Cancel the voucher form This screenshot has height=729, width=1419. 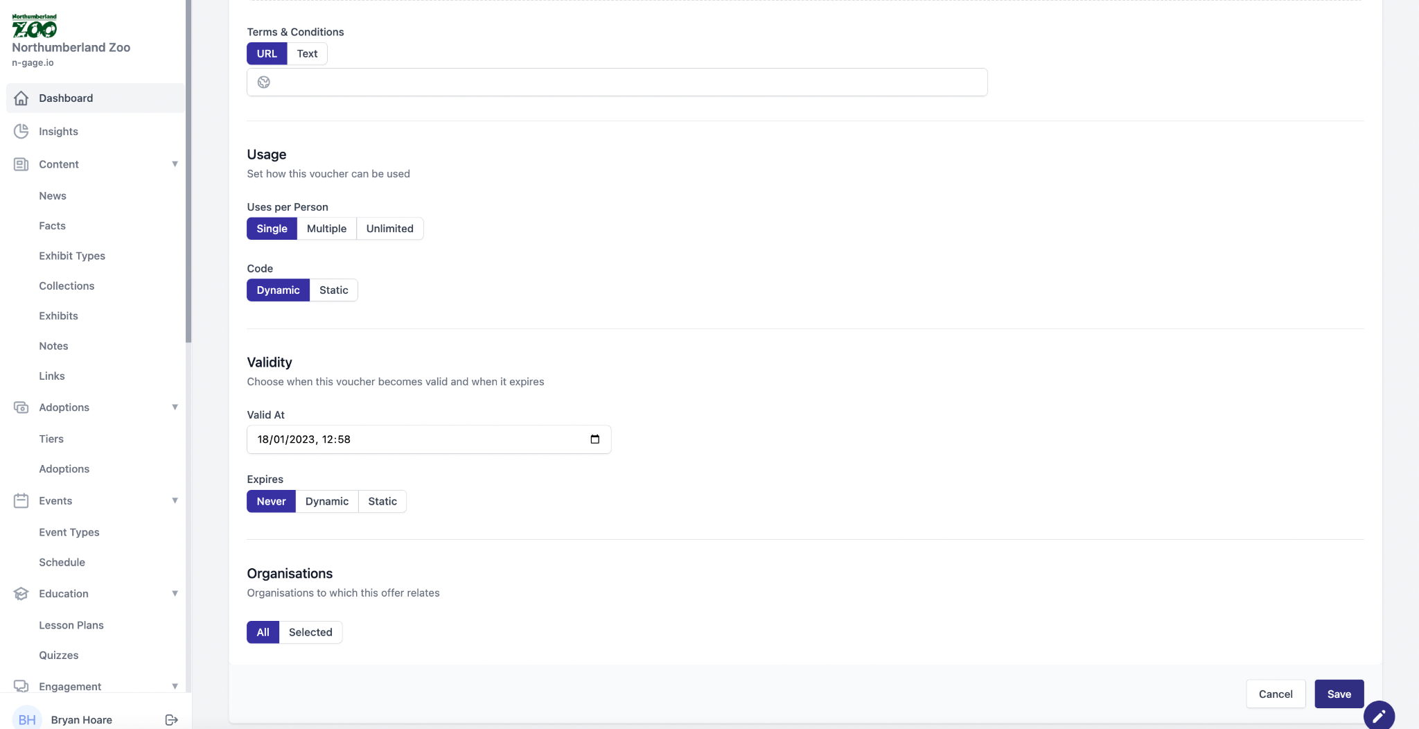click(1275, 694)
